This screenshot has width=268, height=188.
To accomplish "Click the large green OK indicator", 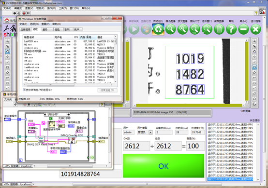I will (x=164, y=166).
